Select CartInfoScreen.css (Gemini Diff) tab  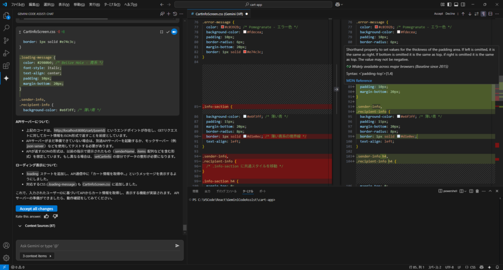pos(219,14)
